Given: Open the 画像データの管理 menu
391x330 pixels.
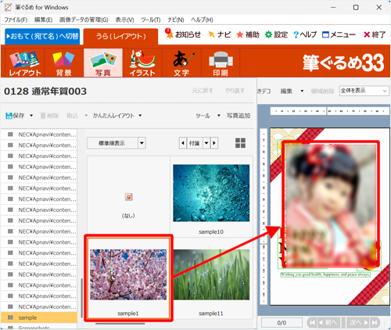Looking at the screenshot, I should coord(84,20).
